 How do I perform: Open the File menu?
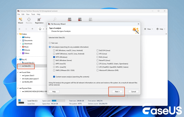pos(19,14)
